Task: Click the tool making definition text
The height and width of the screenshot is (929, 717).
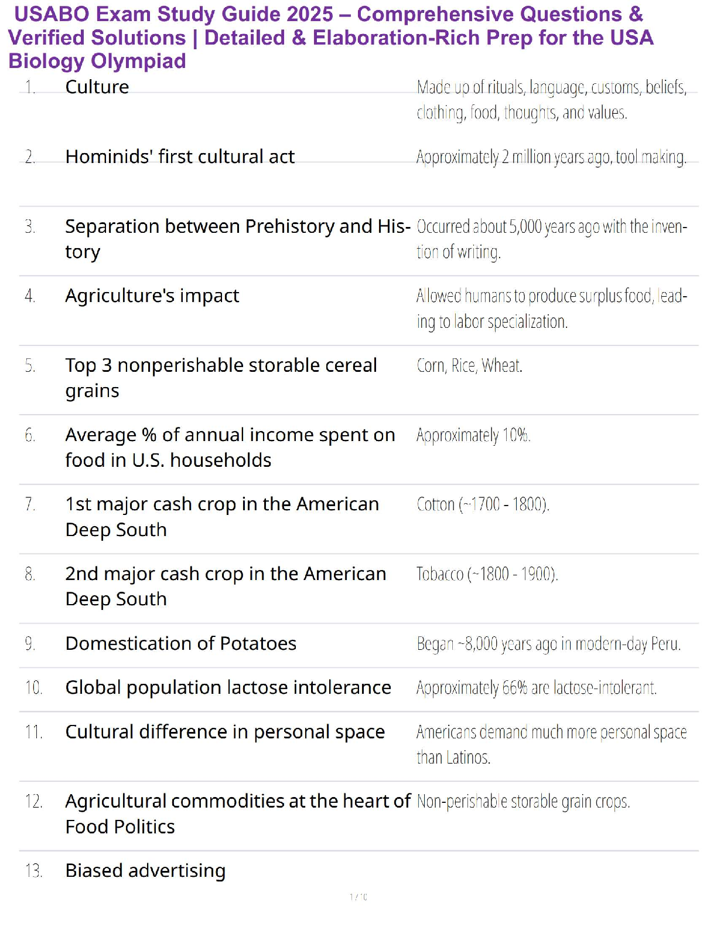Action: pos(551,157)
